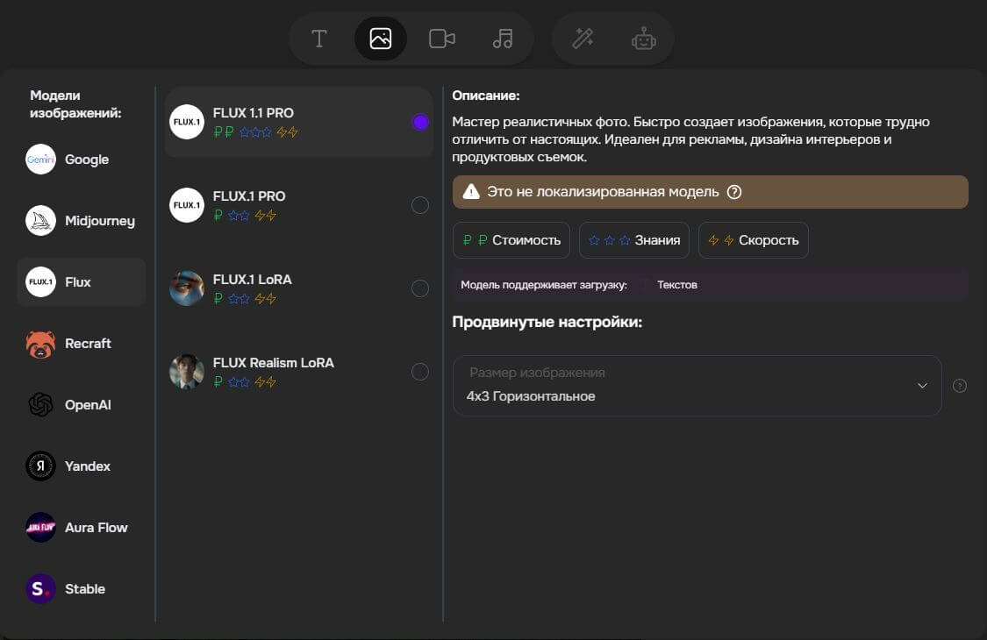Open the robot assistant icon

644,39
